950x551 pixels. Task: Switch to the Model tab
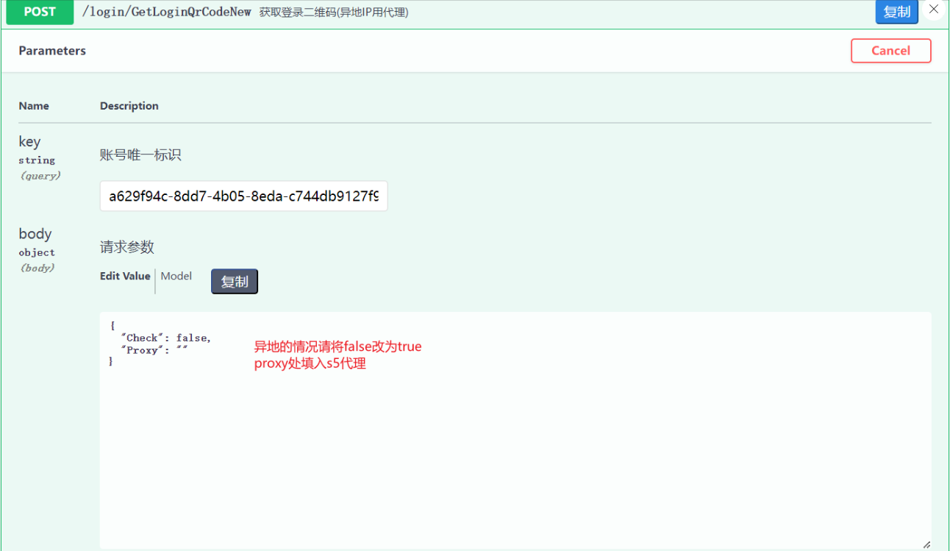pyautogui.click(x=176, y=276)
